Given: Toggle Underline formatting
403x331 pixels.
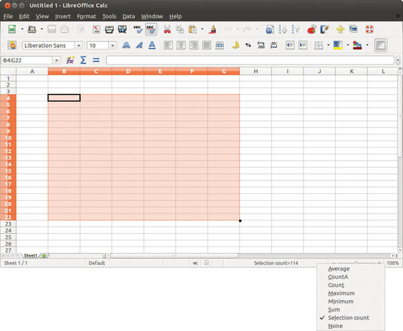Looking at the screenshot, I should [152, 45].
